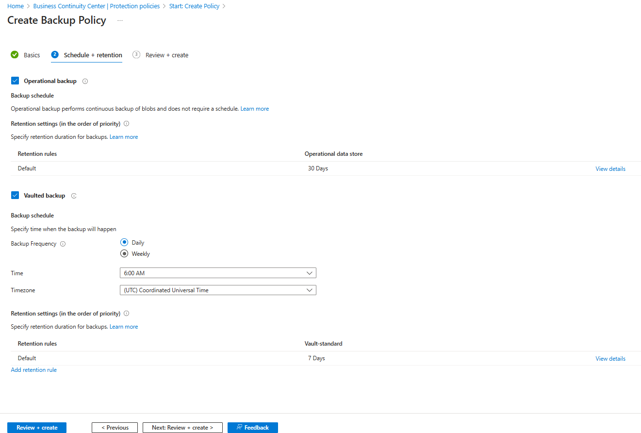Click Add retention rule link

point(34,370)
